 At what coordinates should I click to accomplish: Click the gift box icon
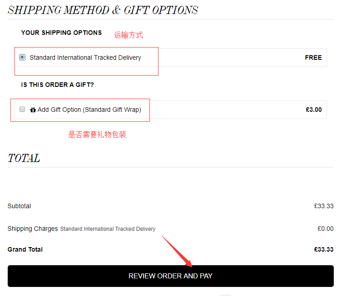point(33,110)
